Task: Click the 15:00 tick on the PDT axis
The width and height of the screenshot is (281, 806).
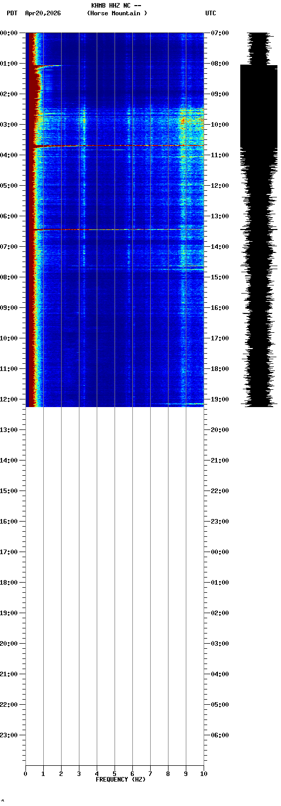Action: (x=9, y=491)
